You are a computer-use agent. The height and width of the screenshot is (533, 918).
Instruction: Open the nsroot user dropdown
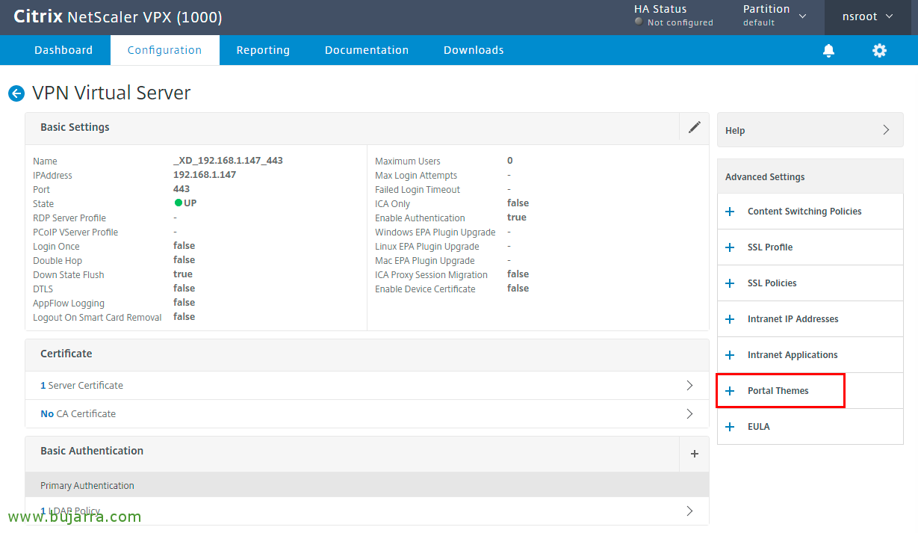tap(867, 16)
